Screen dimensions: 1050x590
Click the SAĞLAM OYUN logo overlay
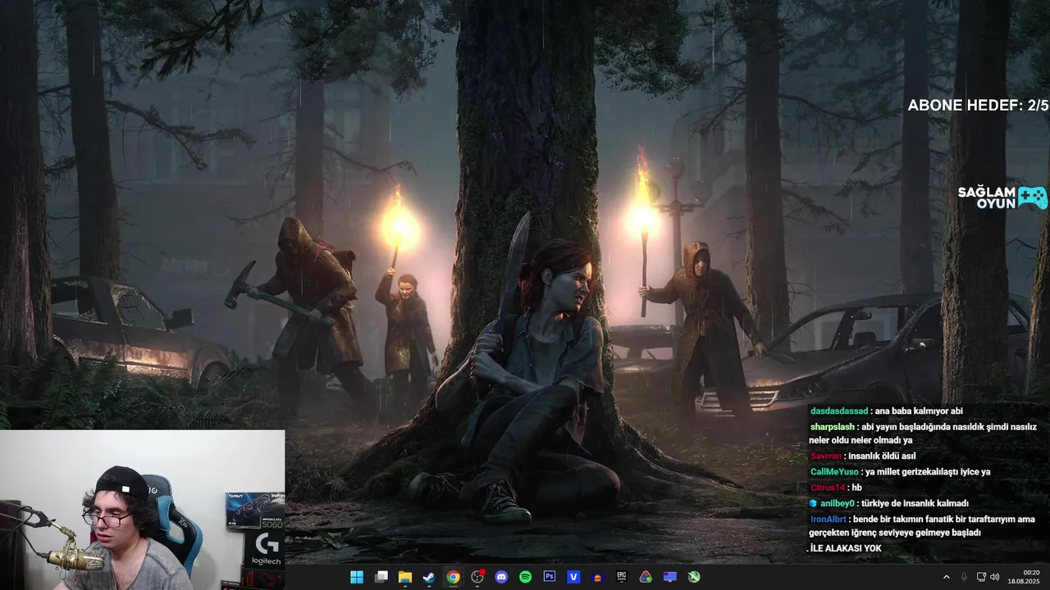tap(1002, 197)
